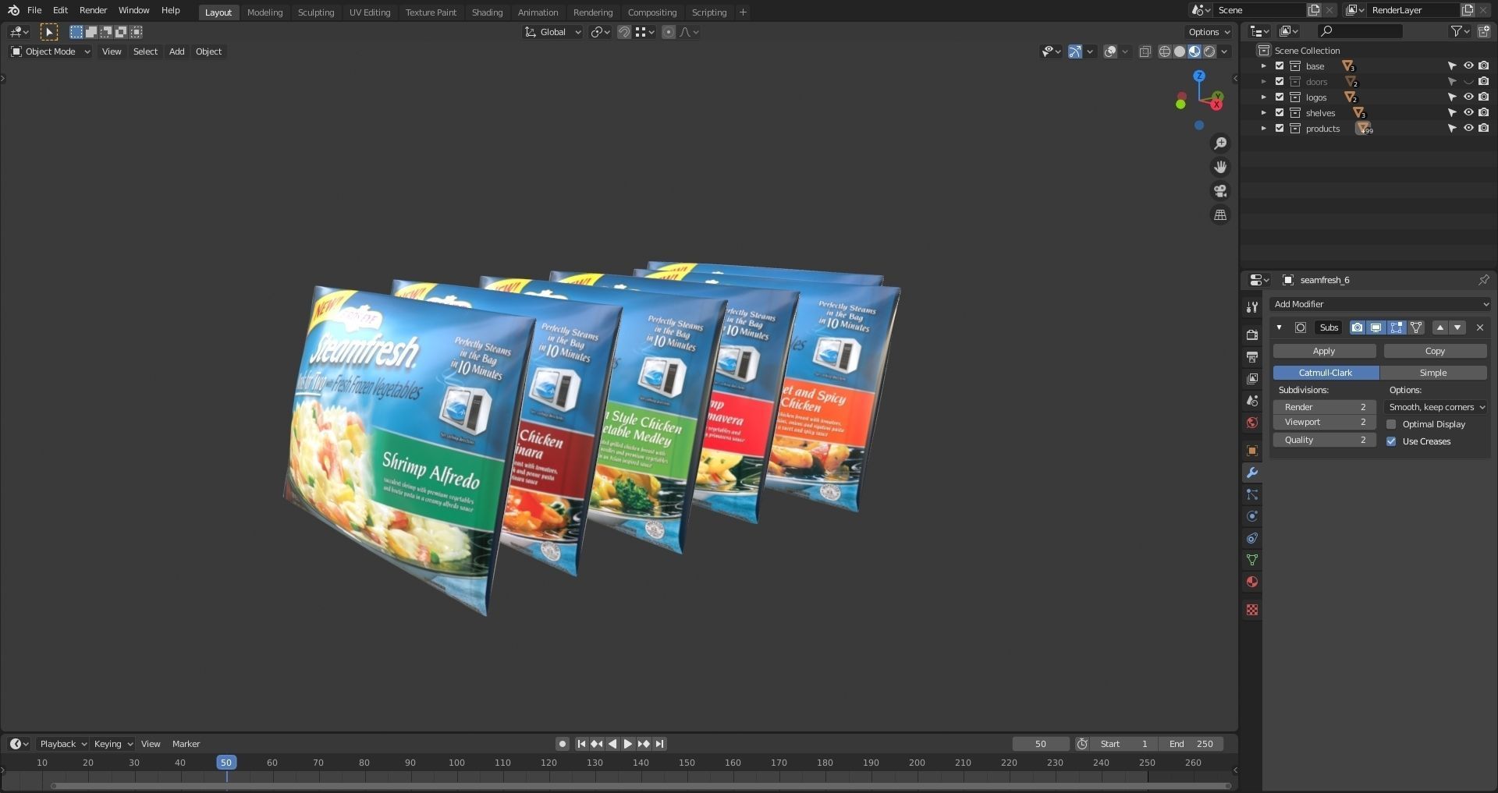The image size is (1498, 793).
Task: Move the Subs modifier up
Action: click(x=1440, y=327)
